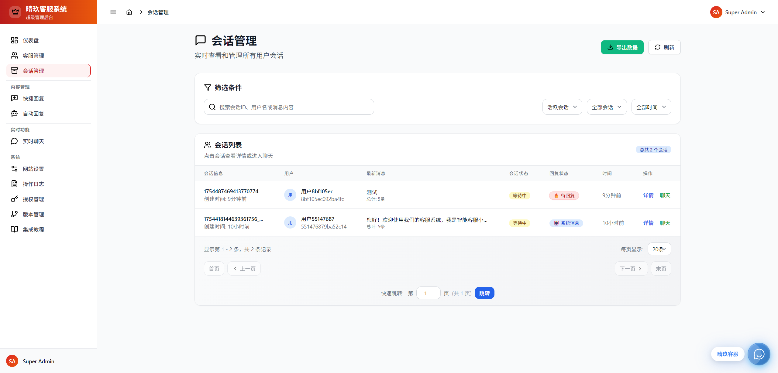Viewport: 778px width, 373px height.
Task: Expand the 活跃会话 filter dropdown
Action: (562, 107)
